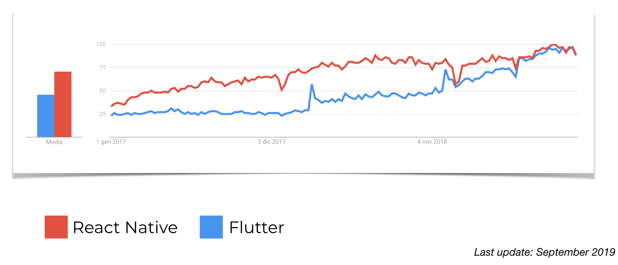Click the red React Native legend square
The image size is (618, 265).
pos(56,227)
